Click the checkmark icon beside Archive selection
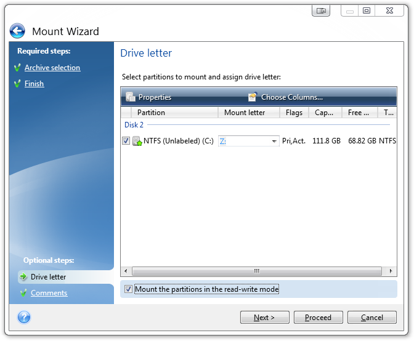 tap(17, 68)
